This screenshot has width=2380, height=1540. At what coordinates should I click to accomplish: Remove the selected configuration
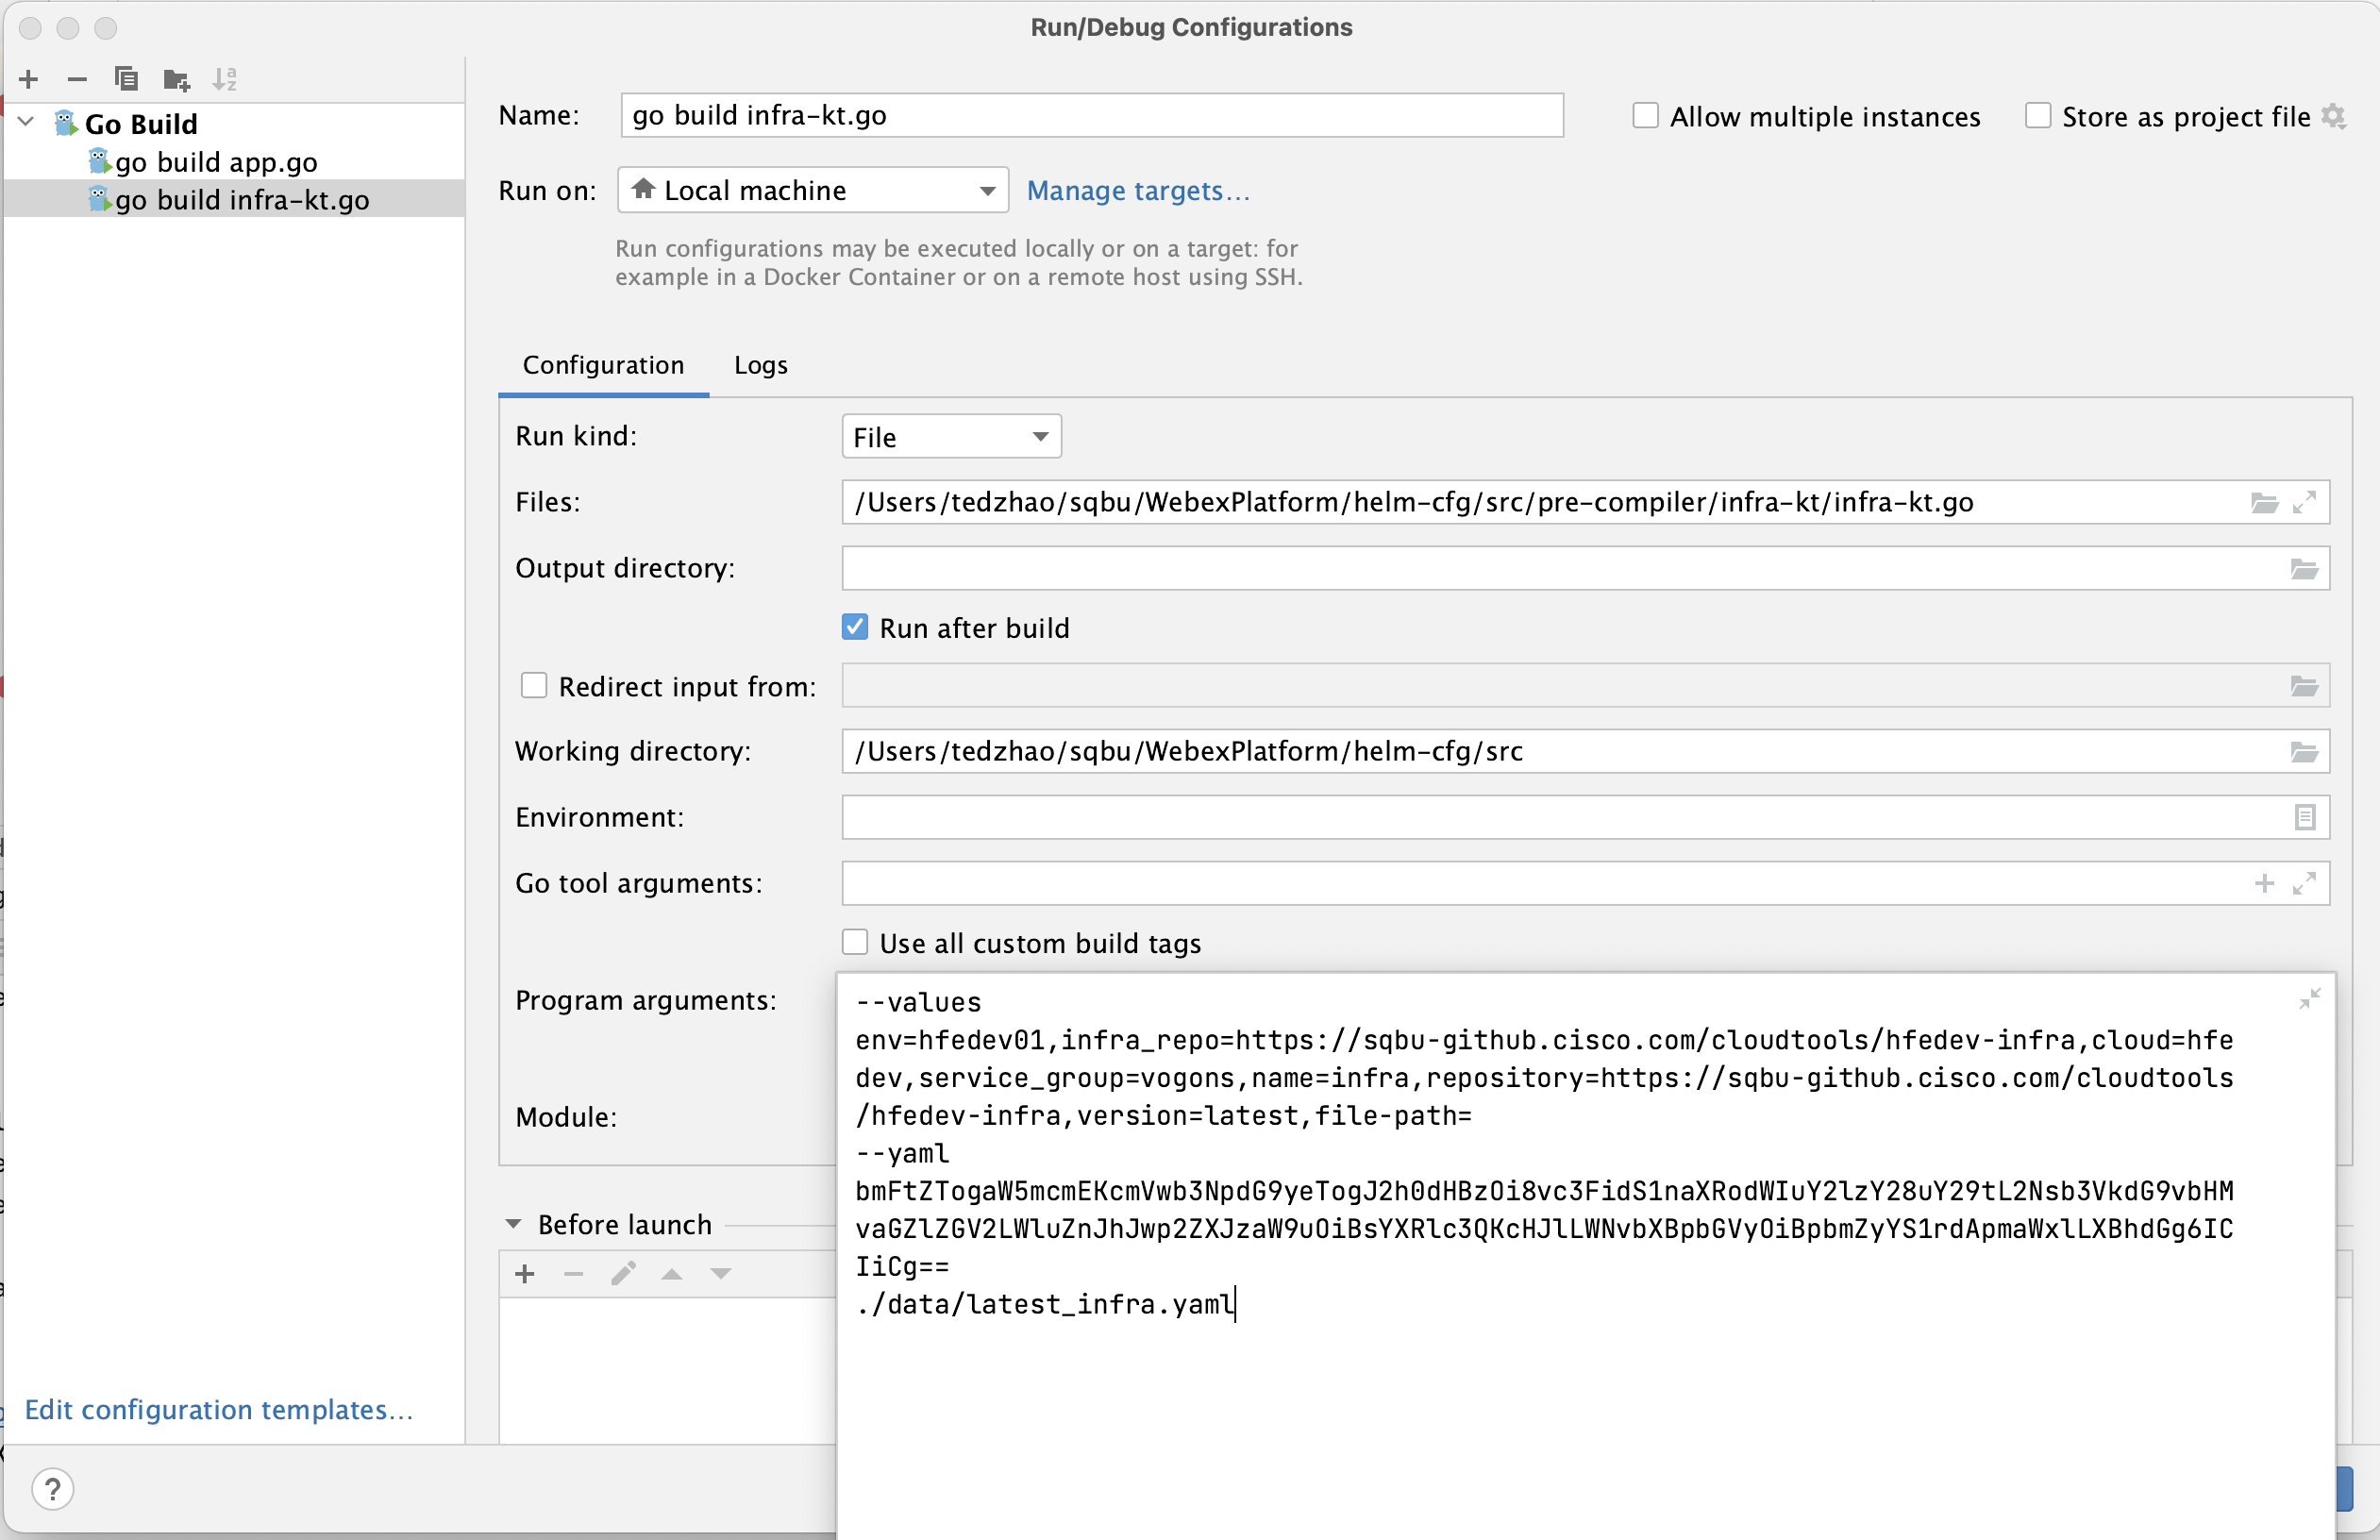tap(77, 79)
